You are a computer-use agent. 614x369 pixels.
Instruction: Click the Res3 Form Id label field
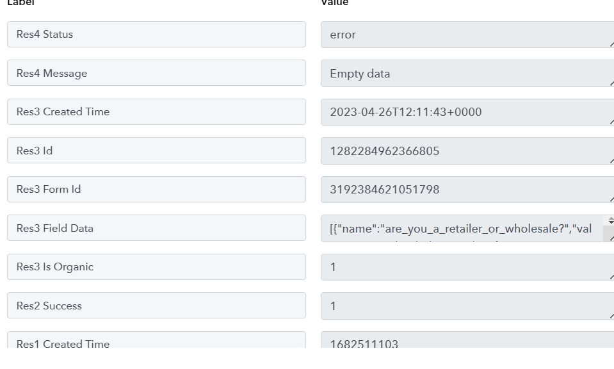click(x=156, y=190)
